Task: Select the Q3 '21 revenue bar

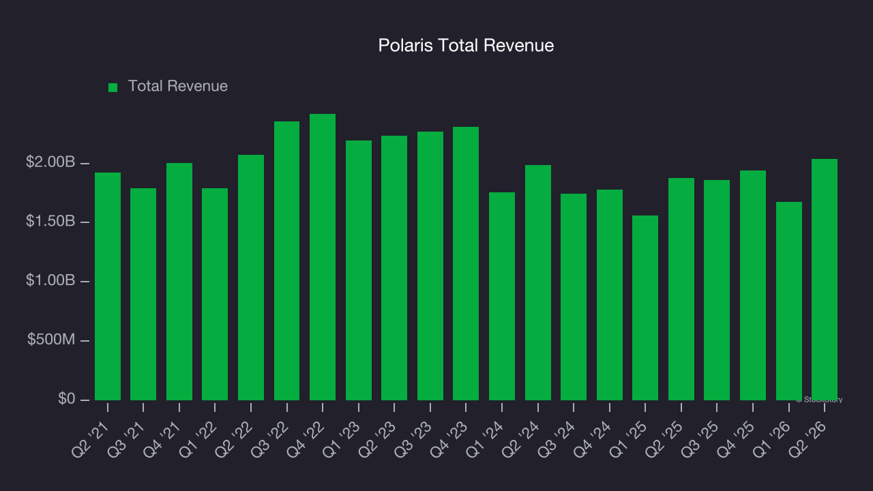Action: point(143,294)
